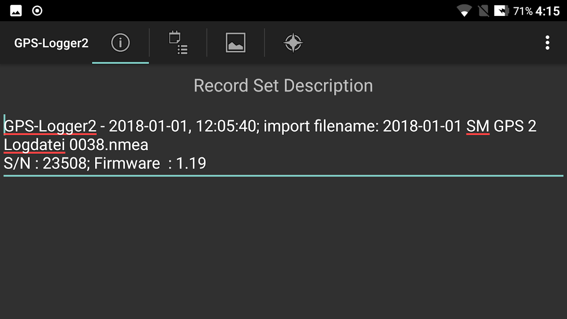Tap the GPS-Logger2 app title
567x319 pixels.
click(51, 43)
